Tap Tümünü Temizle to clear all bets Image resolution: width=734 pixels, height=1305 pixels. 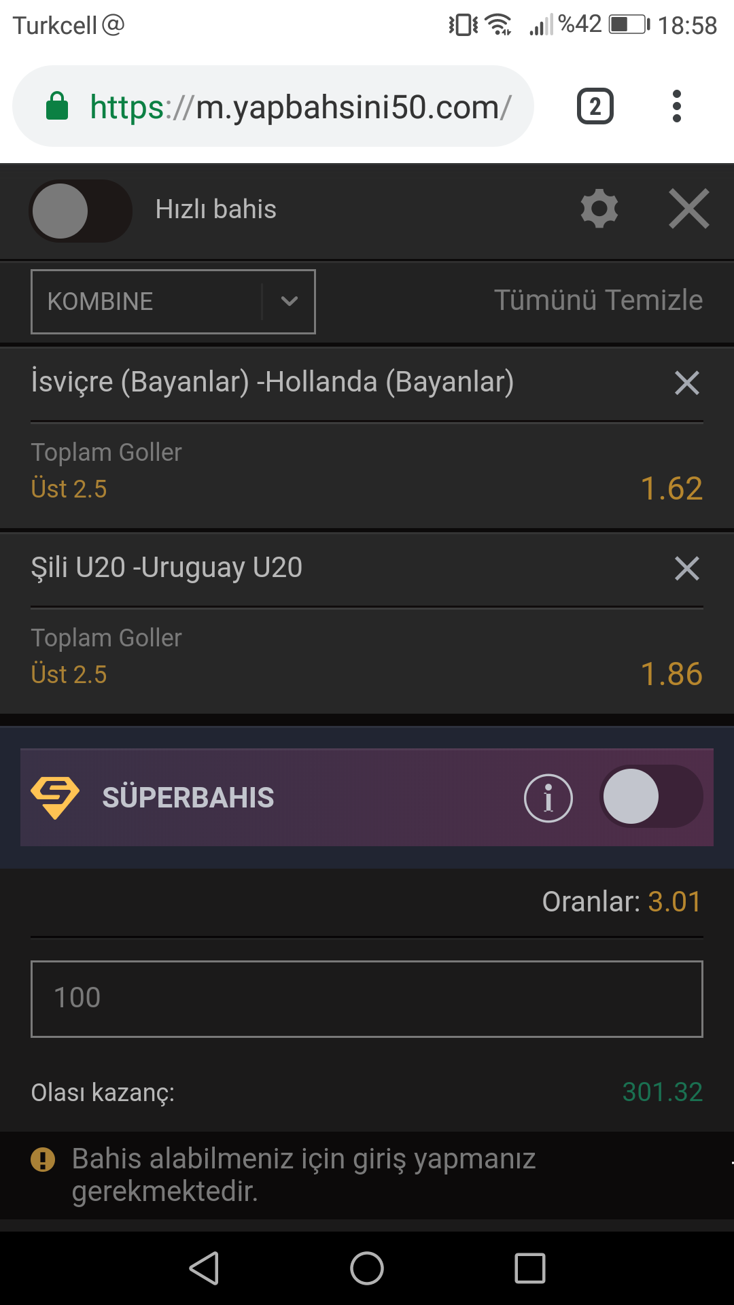coord(598,300)
